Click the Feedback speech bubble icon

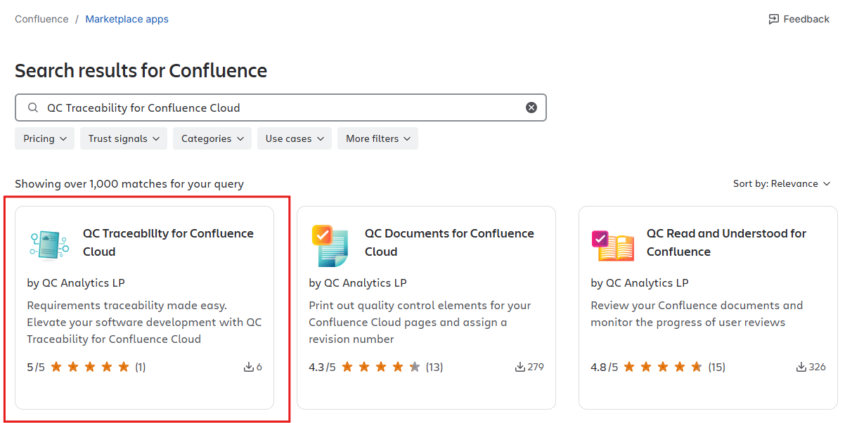pyautogui.click(x=774, y=19)
